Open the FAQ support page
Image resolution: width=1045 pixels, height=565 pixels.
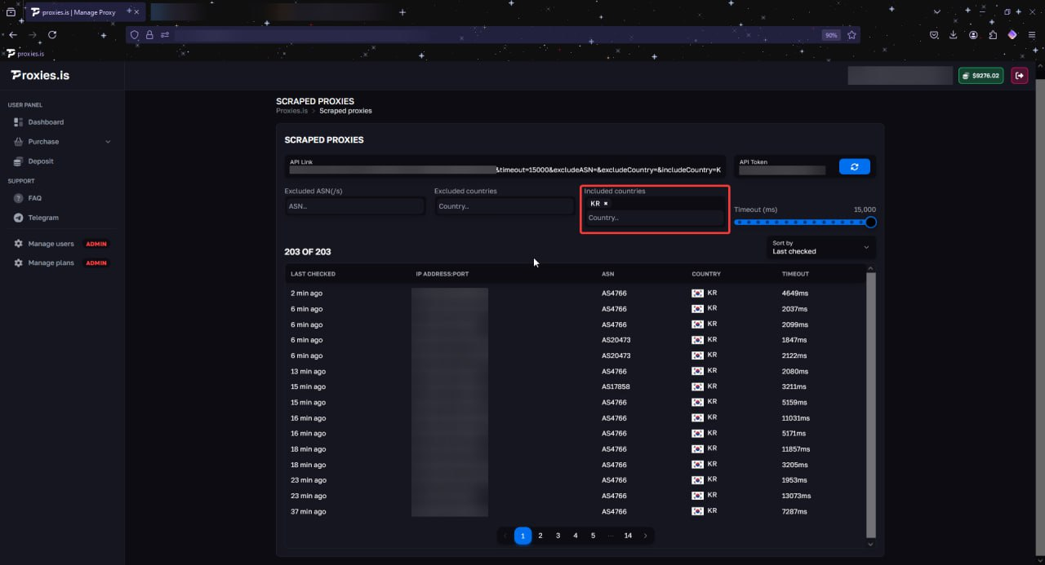click(34, 198)
